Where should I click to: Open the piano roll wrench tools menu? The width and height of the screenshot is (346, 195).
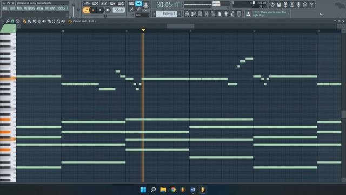(x=8, y=21)
